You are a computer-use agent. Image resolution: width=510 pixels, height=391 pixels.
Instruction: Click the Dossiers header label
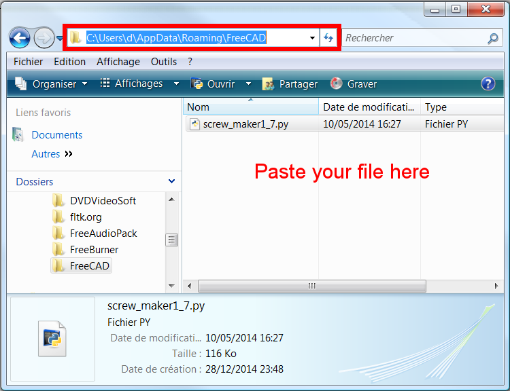pyautogui.click(x=35, y=182)
